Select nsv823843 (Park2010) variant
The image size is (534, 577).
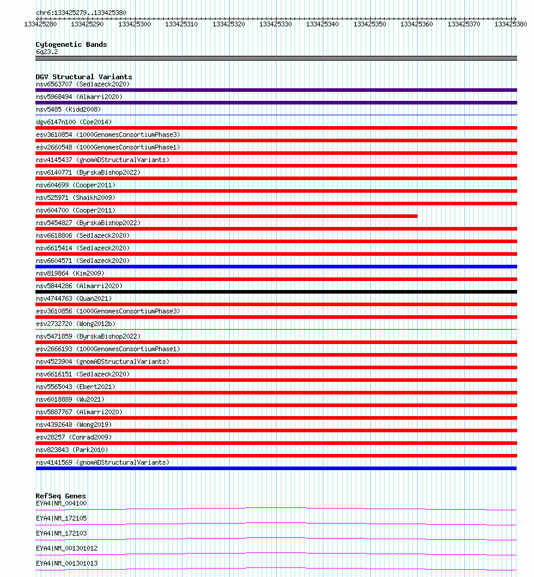coord(72,449)
